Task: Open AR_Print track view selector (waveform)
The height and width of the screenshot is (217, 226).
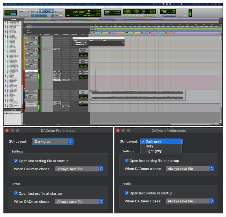Action: pyautogui.click(x=31, y=95)
